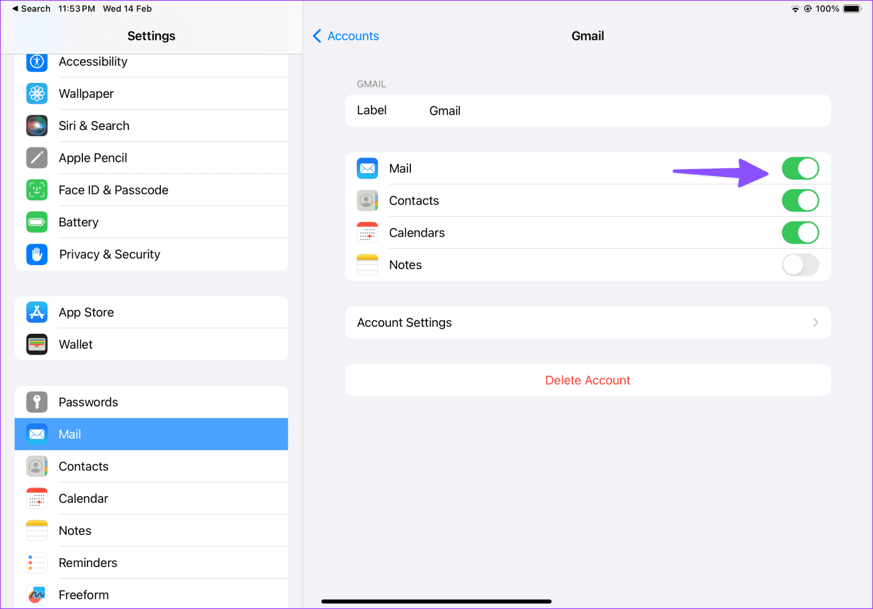Go back using Accounts chevron arrow
873x609 pixels.
(x=317, y=36)
